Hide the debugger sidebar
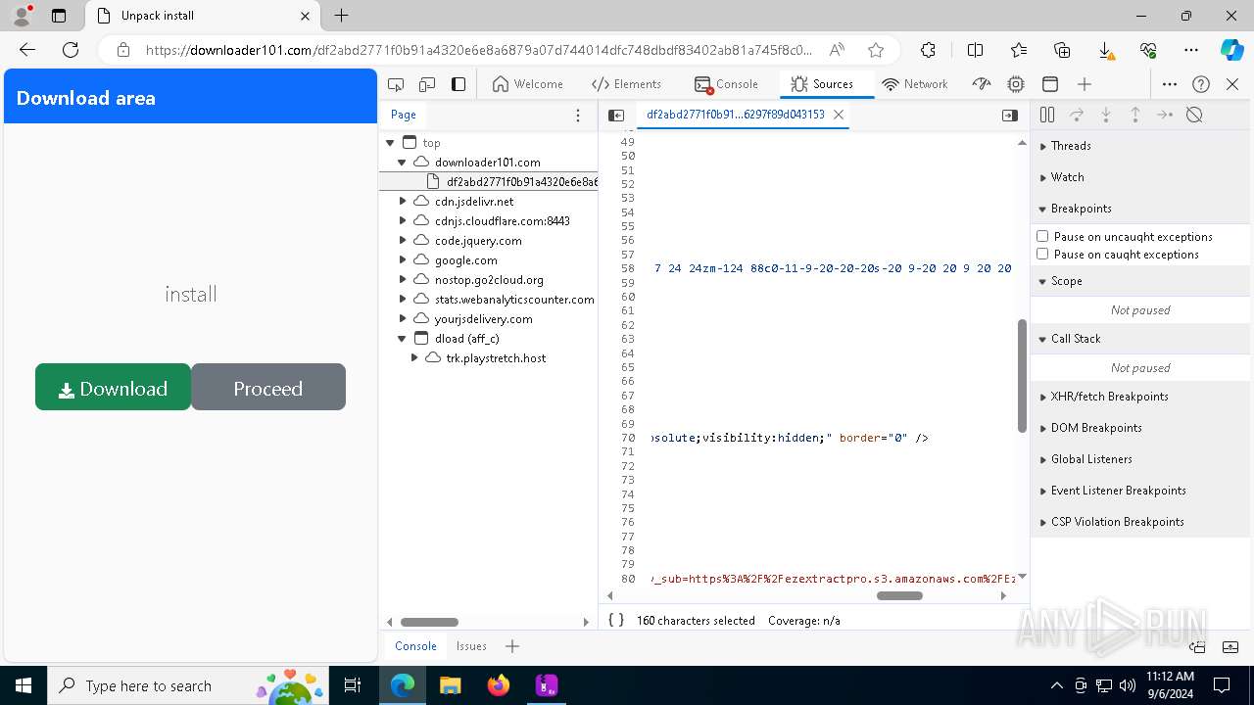The image size is (1254, 705). pos(1010,115)
